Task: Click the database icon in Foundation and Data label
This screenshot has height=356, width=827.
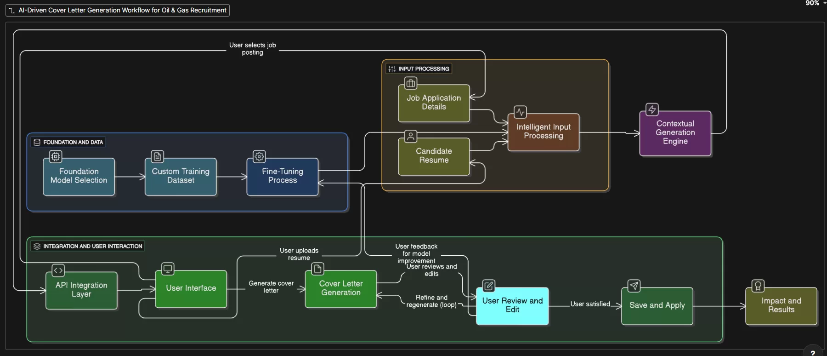Action: [37, 142]
